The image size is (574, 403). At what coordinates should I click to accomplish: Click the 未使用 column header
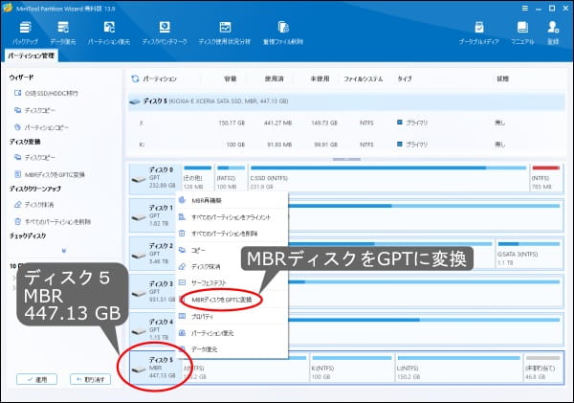320,78
